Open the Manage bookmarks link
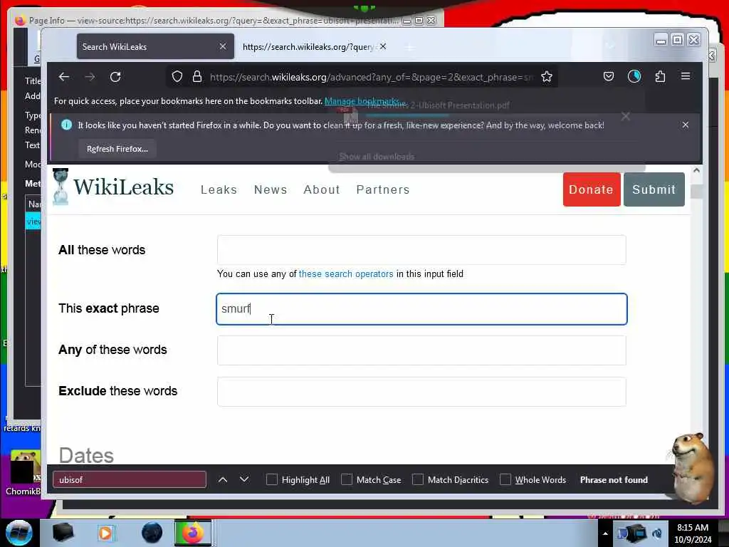Image resolution: width=729 pixels, height=547 pixels. click(365, 101)
